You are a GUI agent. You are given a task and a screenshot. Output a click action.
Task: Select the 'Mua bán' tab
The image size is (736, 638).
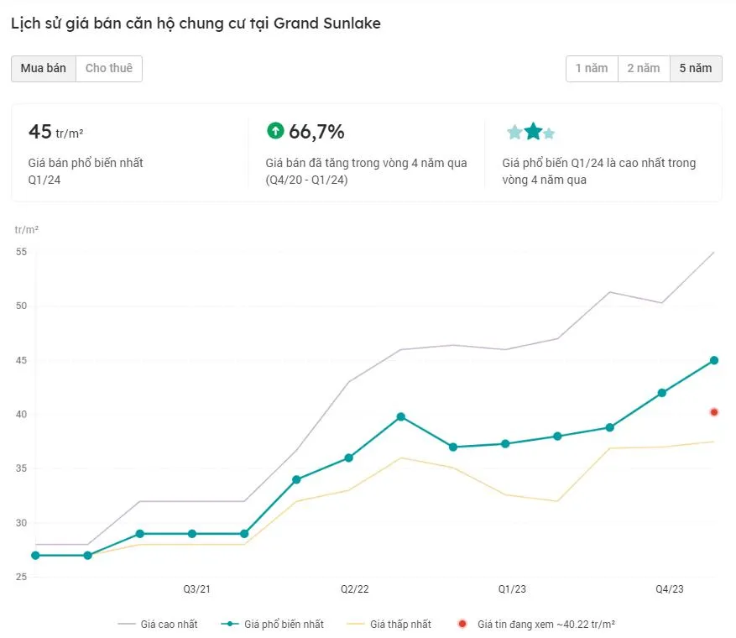point(44,68)
